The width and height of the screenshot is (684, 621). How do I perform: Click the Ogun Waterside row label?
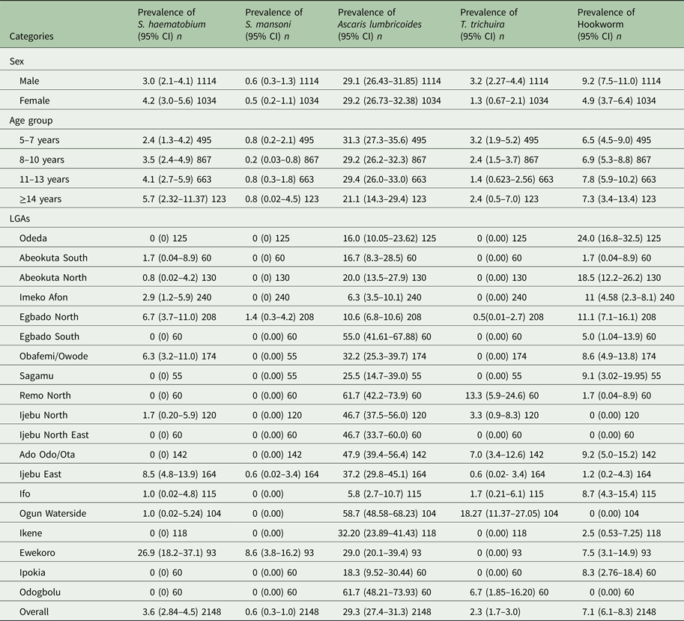(x=57, y=533)
